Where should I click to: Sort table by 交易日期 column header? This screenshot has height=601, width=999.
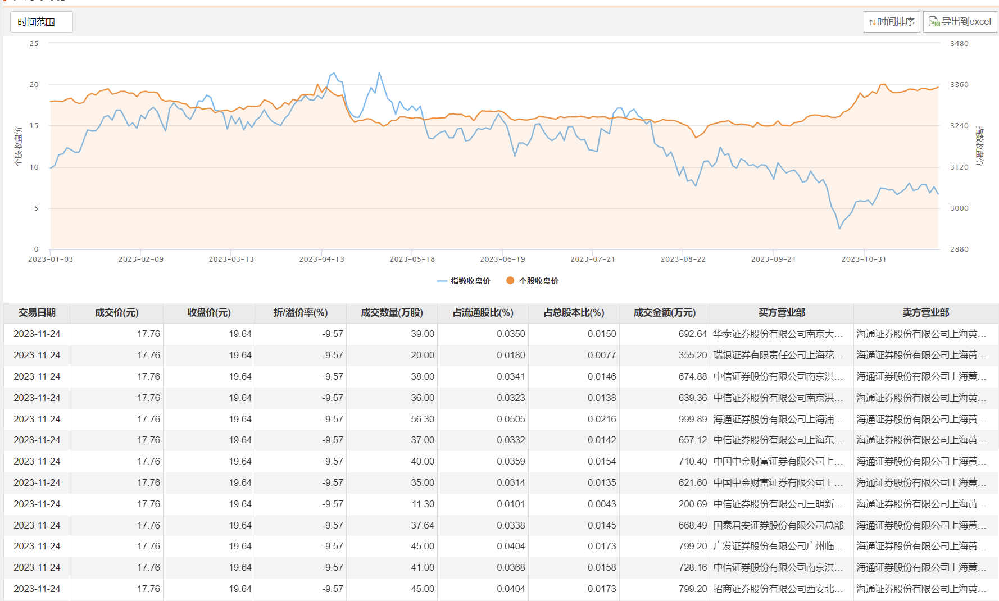pyautogui.click(x=37, y=313)
